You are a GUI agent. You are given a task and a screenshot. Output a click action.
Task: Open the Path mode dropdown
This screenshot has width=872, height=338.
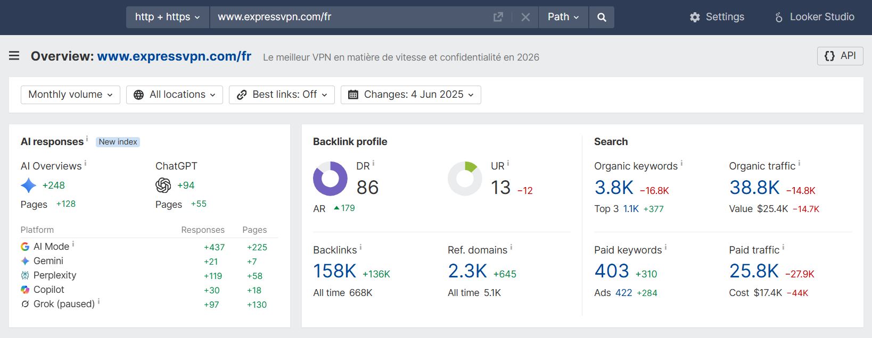563,17
